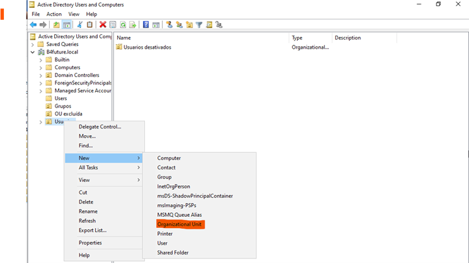Choose Export List... from context menu
469x263 pixels.
tap(104, 231)
